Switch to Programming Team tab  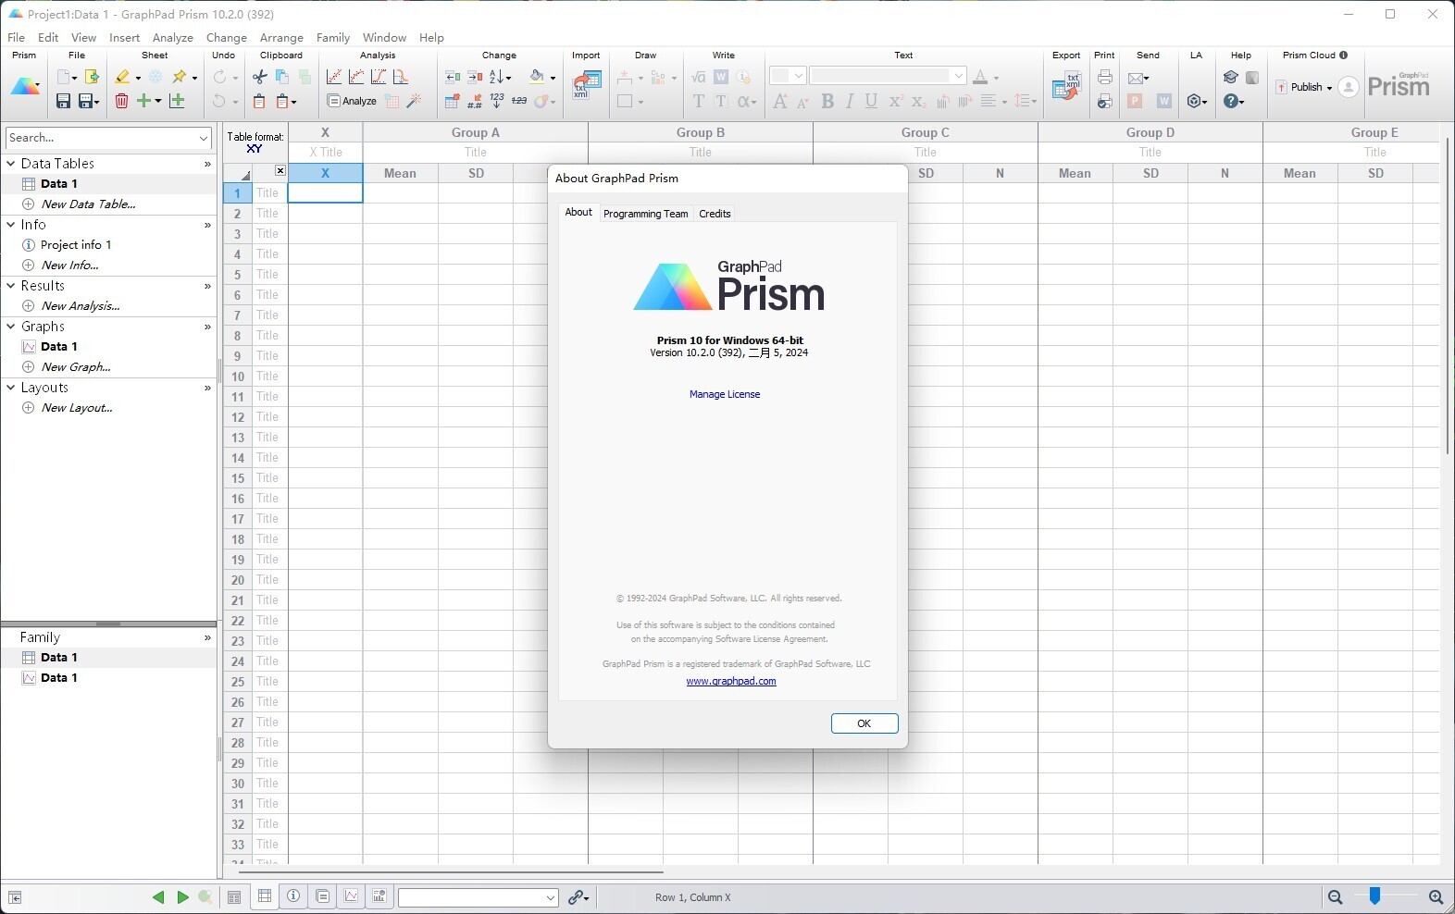645,214
